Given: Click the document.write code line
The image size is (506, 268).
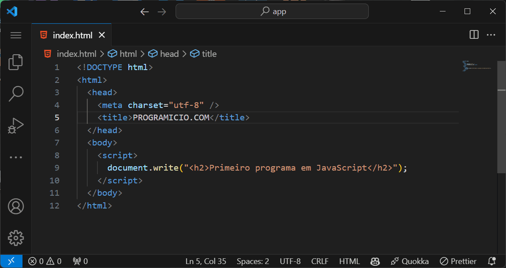Looking at the screenshot, I should pyautogui.click(x=257, y=168).
